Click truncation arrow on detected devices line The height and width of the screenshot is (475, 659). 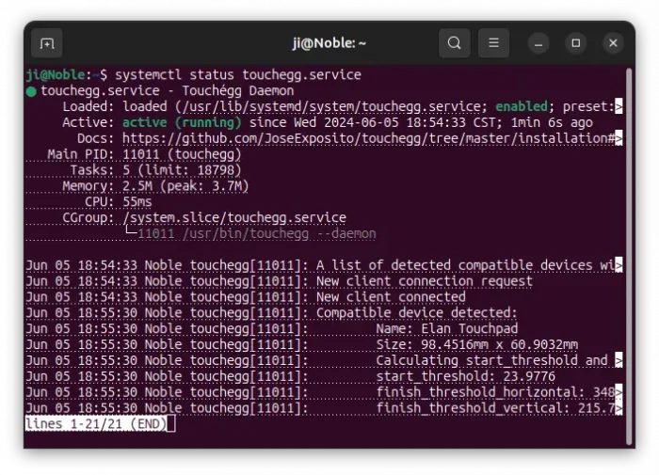coord(618,265)
